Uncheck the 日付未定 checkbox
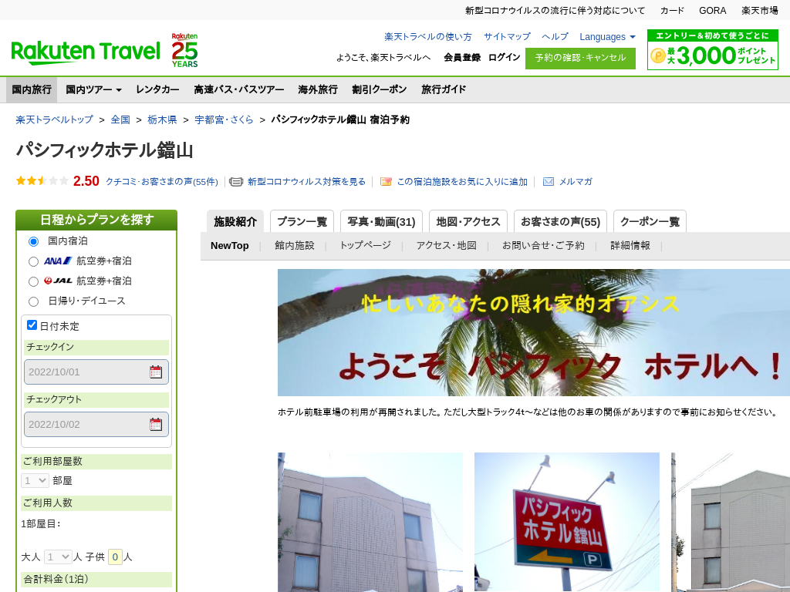 coord(32,325)
